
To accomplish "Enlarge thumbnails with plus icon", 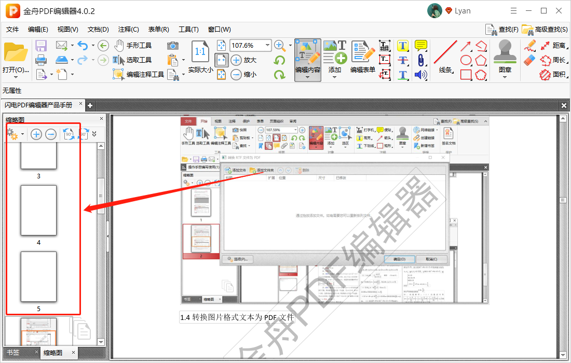I will pyautogui.click(x=36, y=134).
